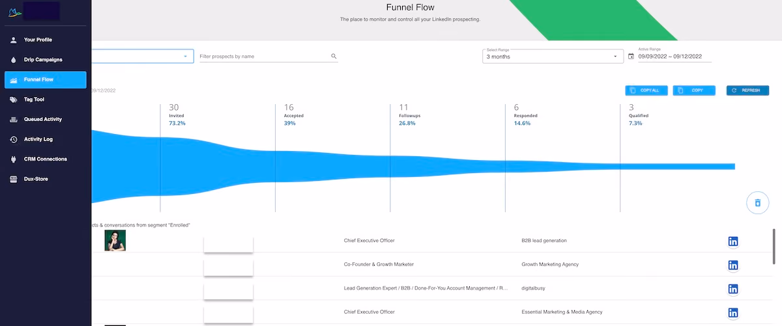Click the Refresh button
Image resolution: width=782 pixels, height=326 pixels.
747,90
